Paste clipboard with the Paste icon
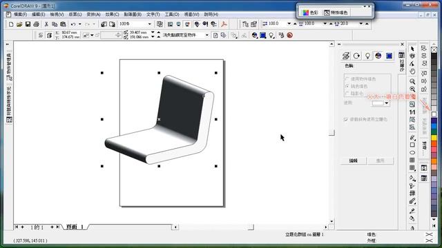The width and height of the screenshot is (442, 248). (x=63, y=25)
